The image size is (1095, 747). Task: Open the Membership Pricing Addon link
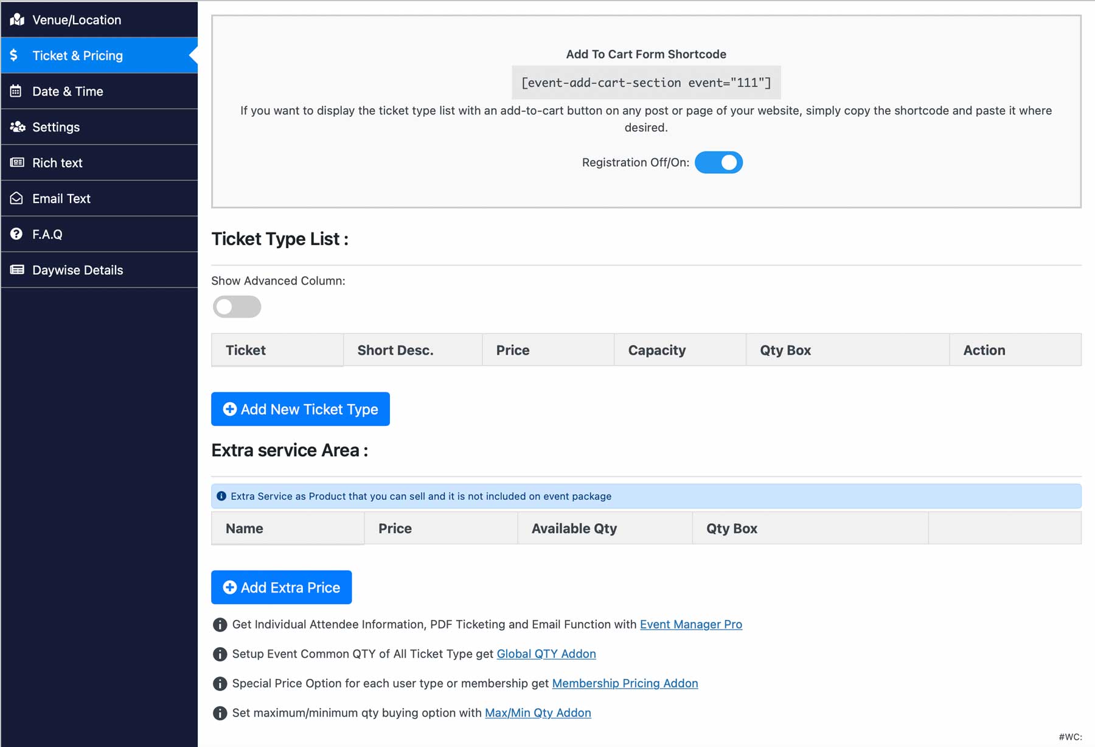[624, 683]
